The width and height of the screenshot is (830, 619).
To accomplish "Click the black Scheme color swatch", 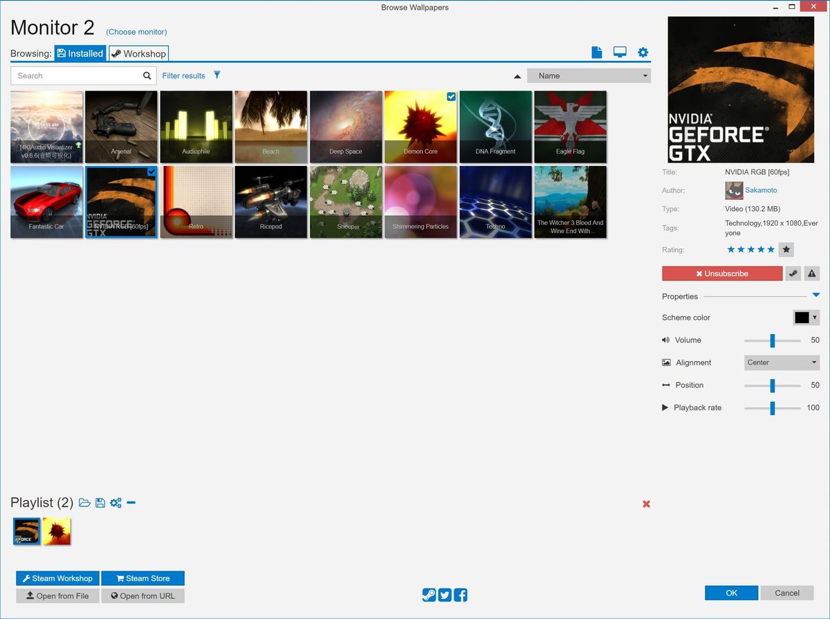I will [802, 317].
